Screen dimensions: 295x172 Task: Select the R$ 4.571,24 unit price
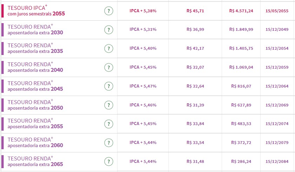(x=241, y=11)
